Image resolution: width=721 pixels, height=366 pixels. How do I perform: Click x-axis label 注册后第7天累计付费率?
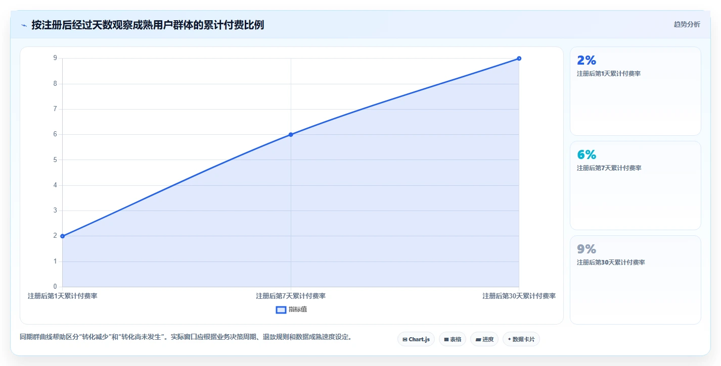tap(291, 296)
